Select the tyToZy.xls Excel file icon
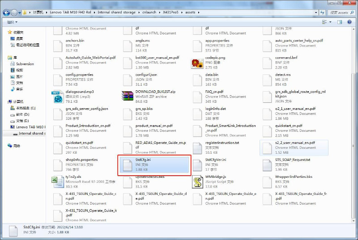This screenshot has width=358, height=240. [57, 181]
